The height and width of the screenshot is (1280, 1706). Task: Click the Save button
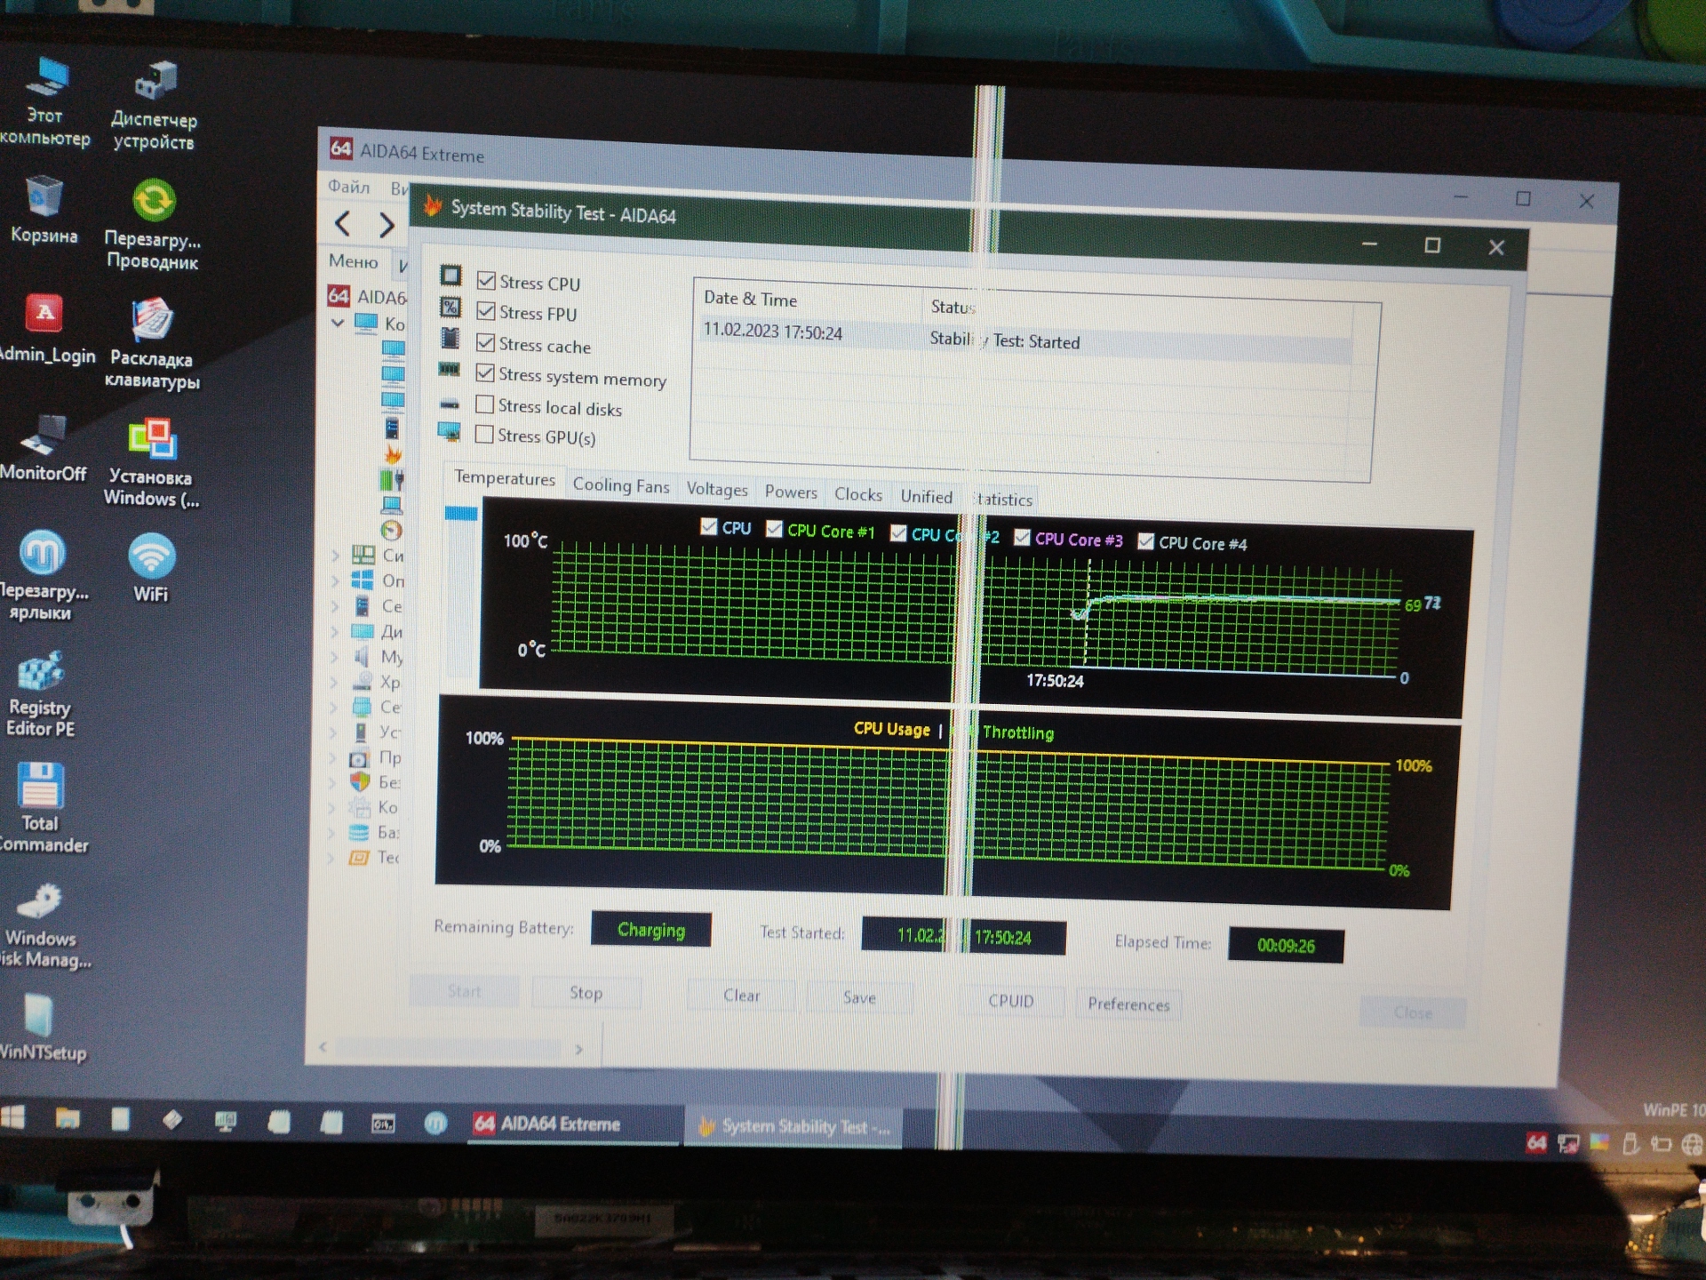859,998
